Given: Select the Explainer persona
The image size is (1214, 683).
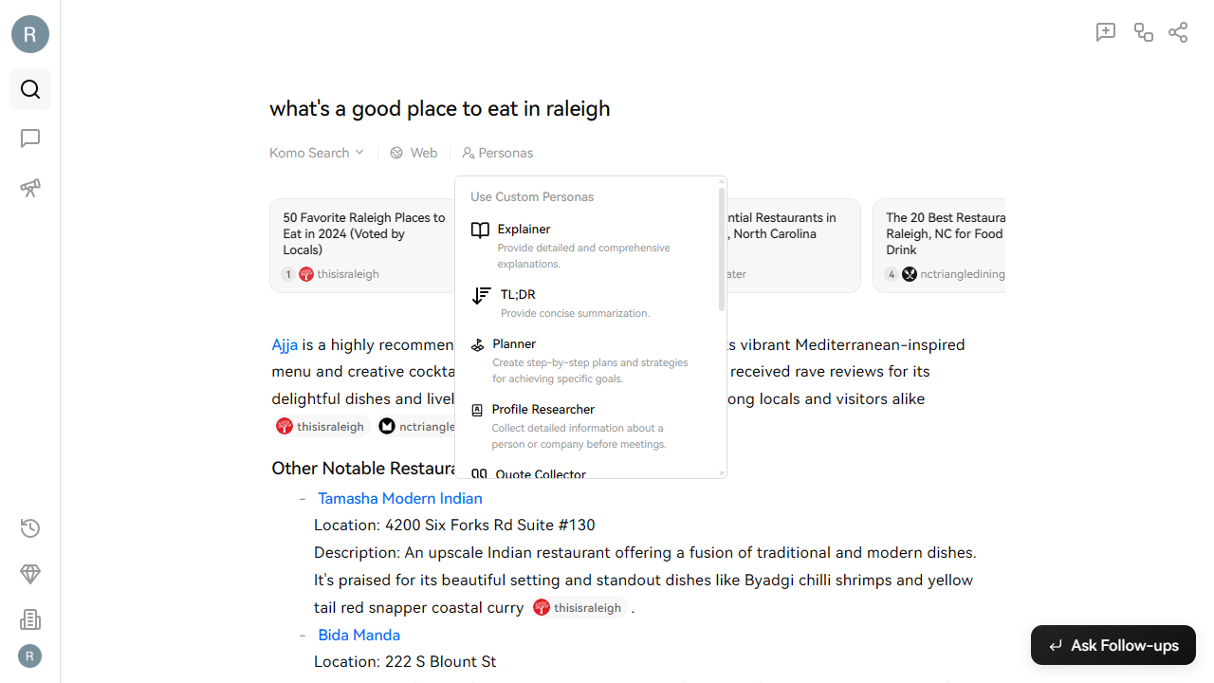Looking at the screenshot, I should tap(590, 246).
